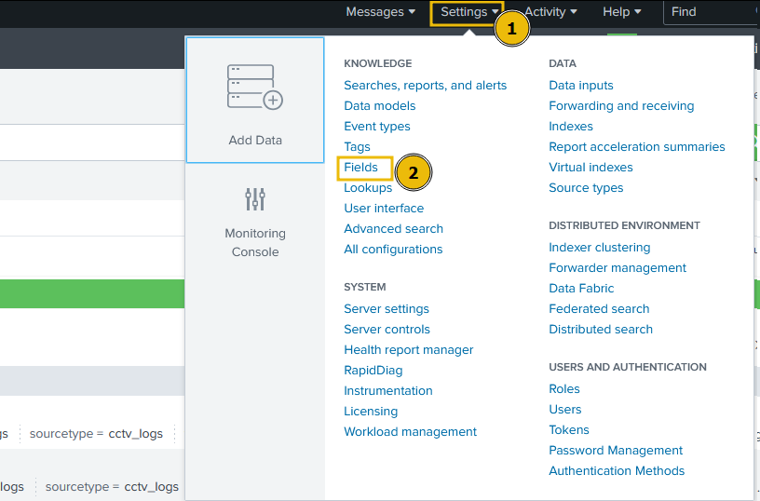The height and width of the screenshot is (501, 760).
Task: Go to Data models
Action: [x=379, y=106]
